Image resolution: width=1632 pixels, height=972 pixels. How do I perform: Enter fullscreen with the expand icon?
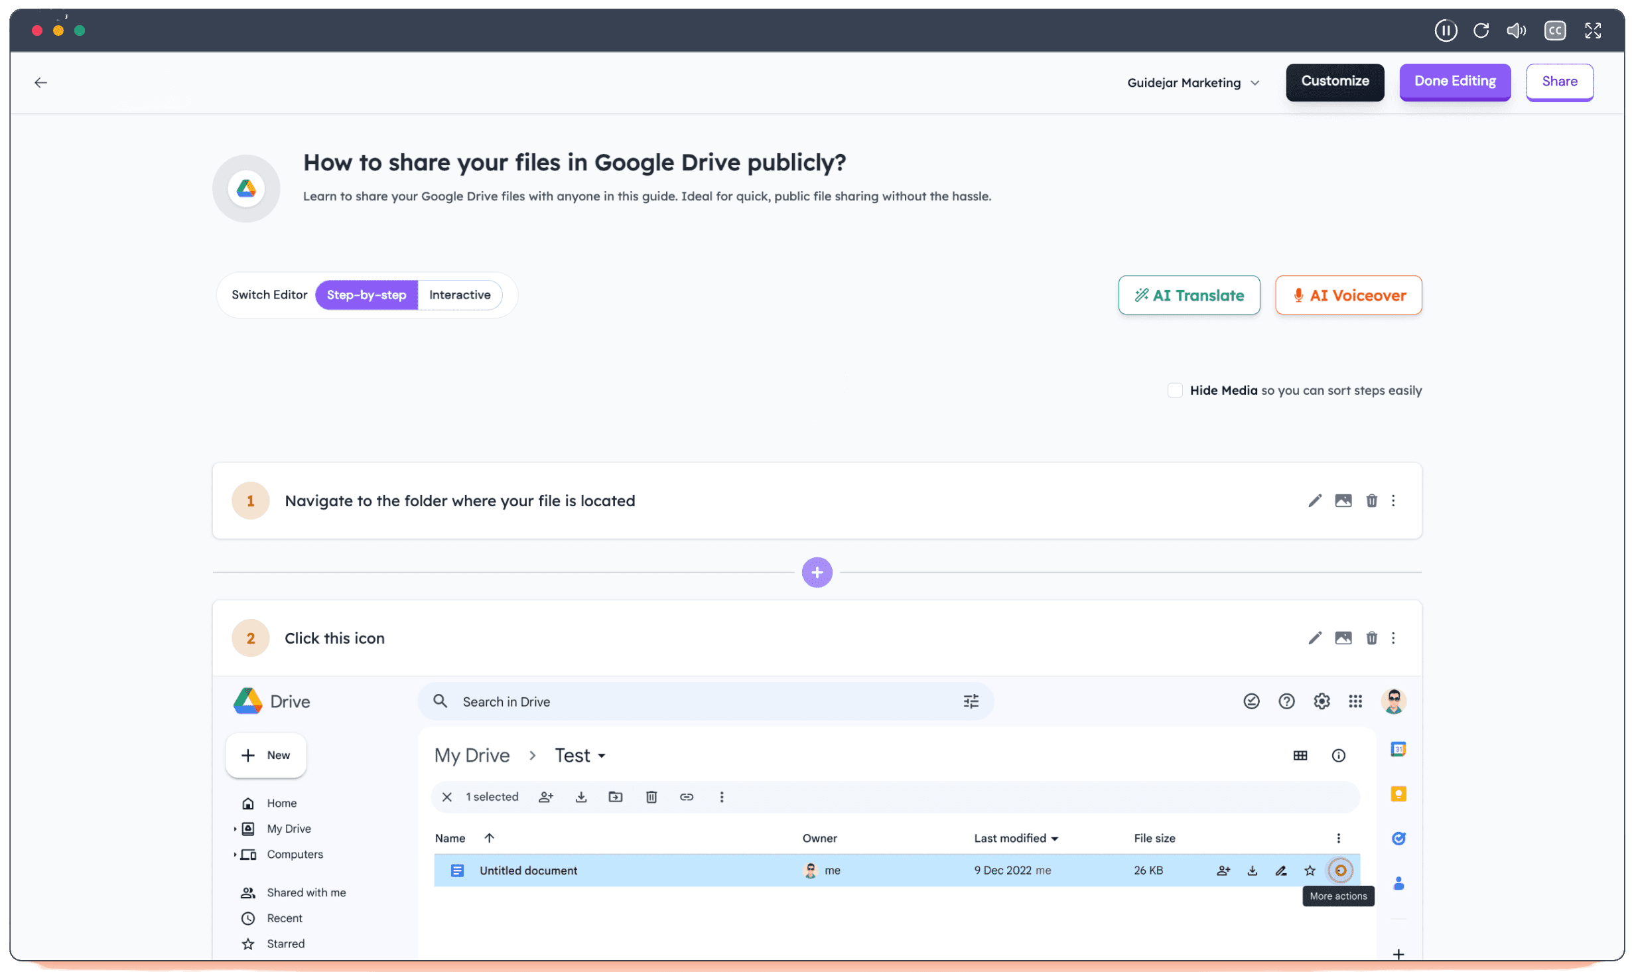[x=1594, y=30]
